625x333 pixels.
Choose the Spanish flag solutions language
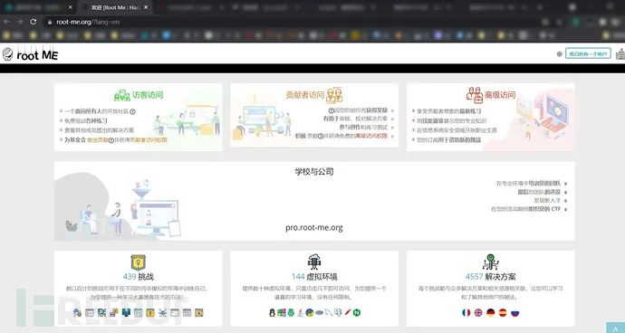(503, 313)
